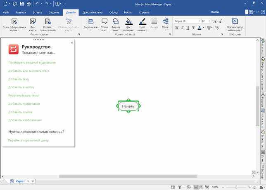
Task: Open the Организатор шаблонов button
Action: click(235, 25)
